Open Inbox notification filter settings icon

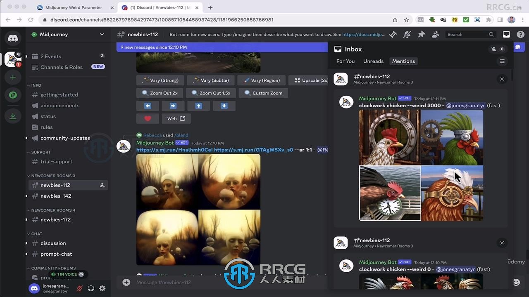pyautogui.click(x=502, y=61)
